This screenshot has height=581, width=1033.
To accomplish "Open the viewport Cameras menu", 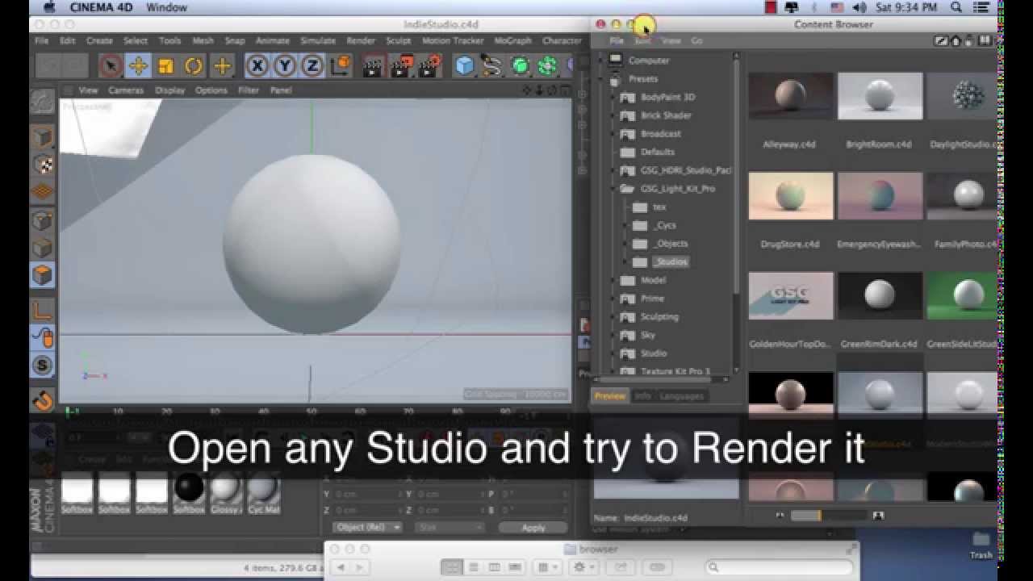I will [126, 90].
